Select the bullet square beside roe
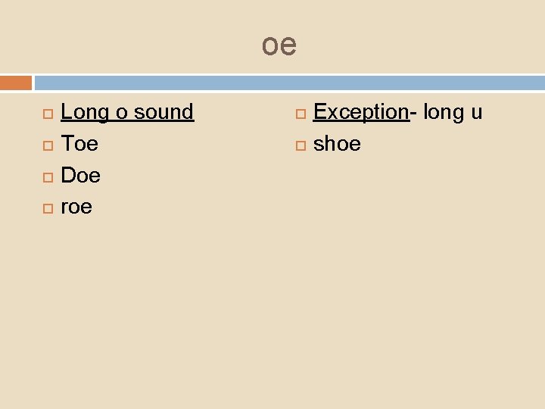This screenshot has height=409, width=545. pyautogui.click(x=47, y=208)
